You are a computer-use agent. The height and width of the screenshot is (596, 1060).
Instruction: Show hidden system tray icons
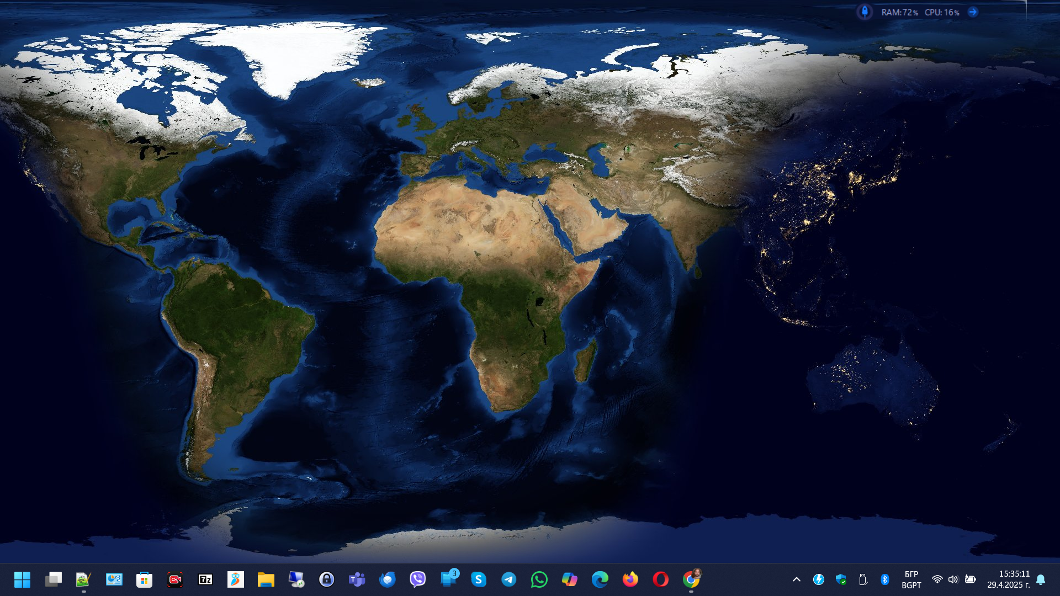(797, 579)
